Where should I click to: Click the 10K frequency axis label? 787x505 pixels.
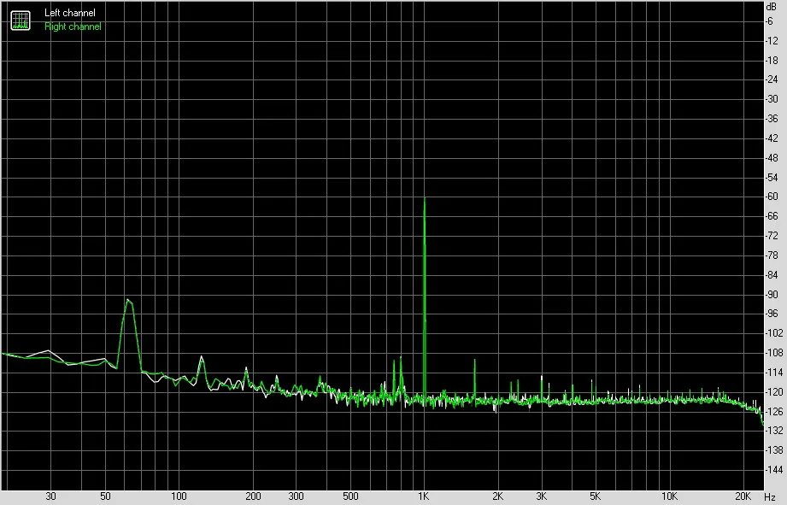pos(669,496)
